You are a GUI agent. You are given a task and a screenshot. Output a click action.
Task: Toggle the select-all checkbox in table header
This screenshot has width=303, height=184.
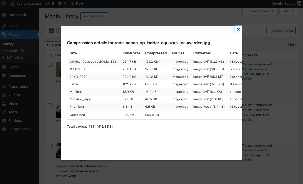50,56
